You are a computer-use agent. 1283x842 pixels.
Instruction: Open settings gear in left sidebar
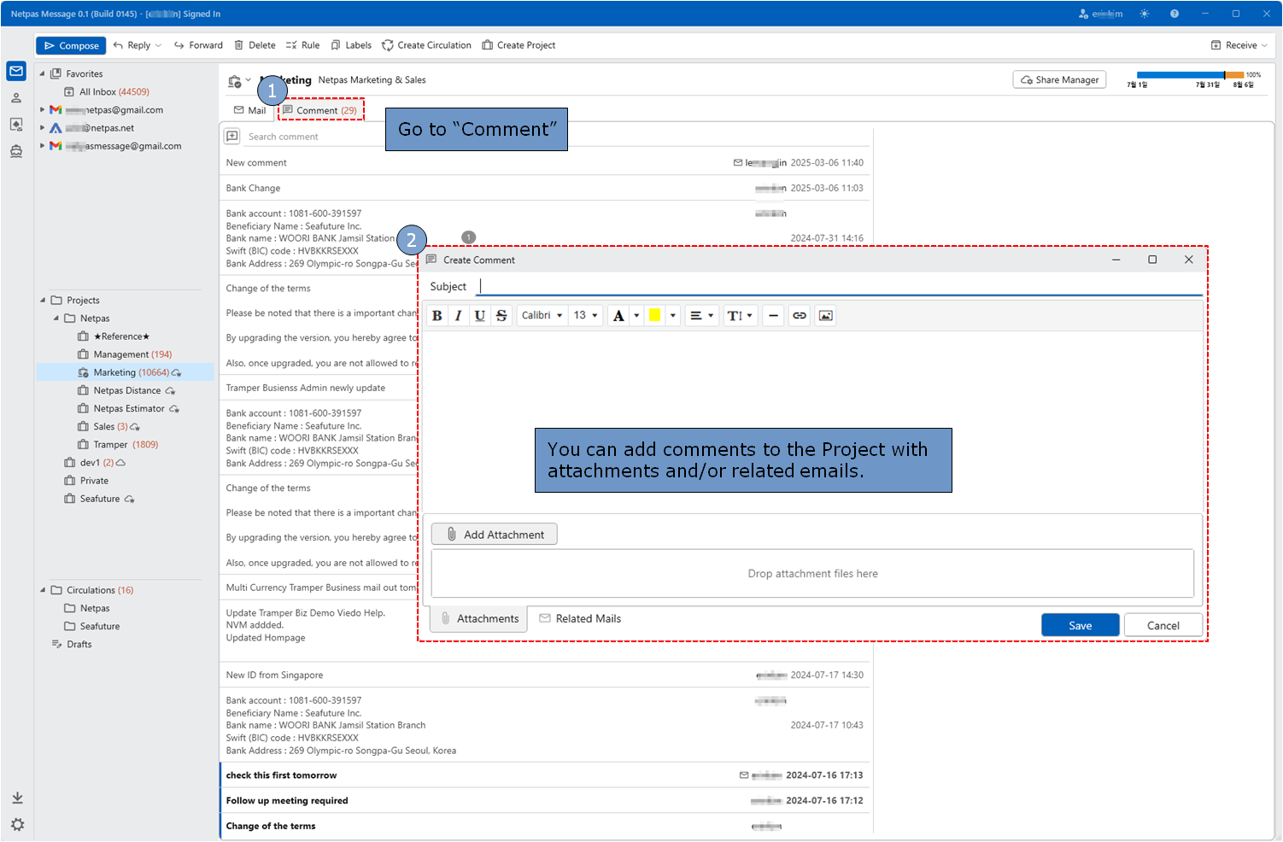[17, 825]
